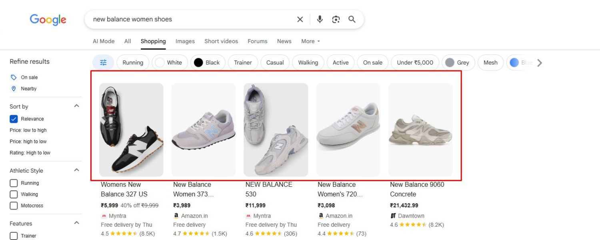This screenshot has width=600, height=240.
Task: Sort results by Price: low to high
Action: pyautogui.click(x=28, y=130)
